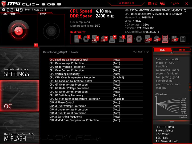Switch to EZ Mode (F7)
Screen dimensions: 192x144
pyautogui.click(x=126, y=3)
